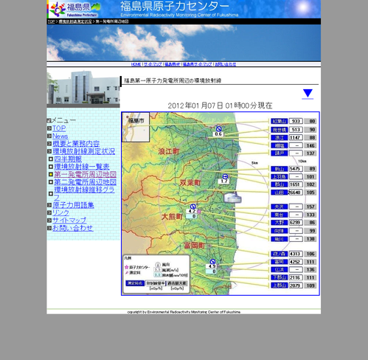Click サイトマップ in the top navigation bar
Image resolution: width=368 pixels, height=360 pixels.
tap(153, 64)
